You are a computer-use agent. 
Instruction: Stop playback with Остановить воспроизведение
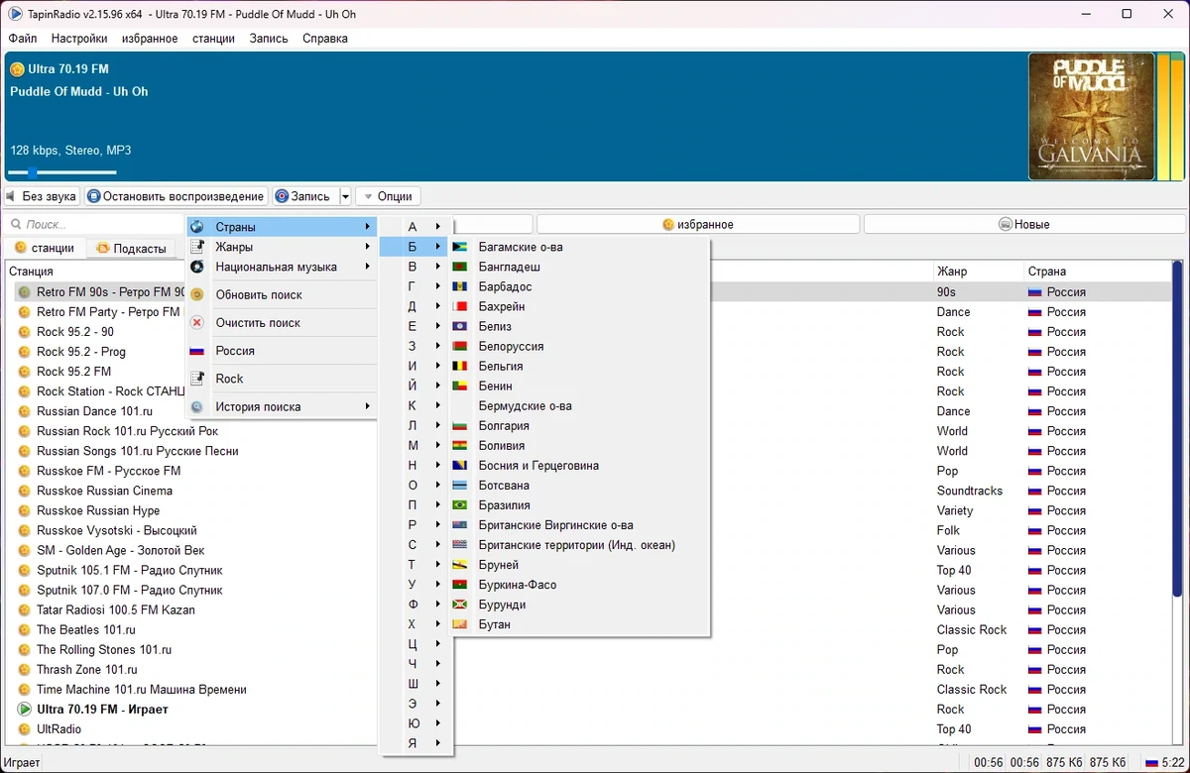tap(176, 196)
